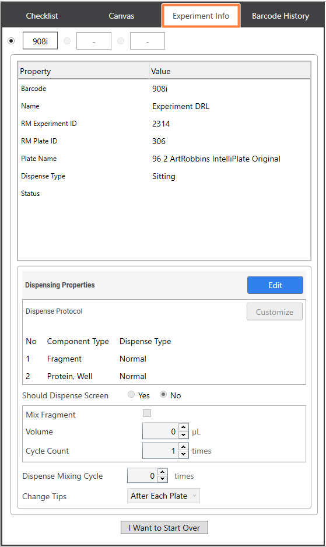The width and height of the screenshot is (326, 547).
Task: Click I Want to Start Over button
Action: tap(164, 527)
